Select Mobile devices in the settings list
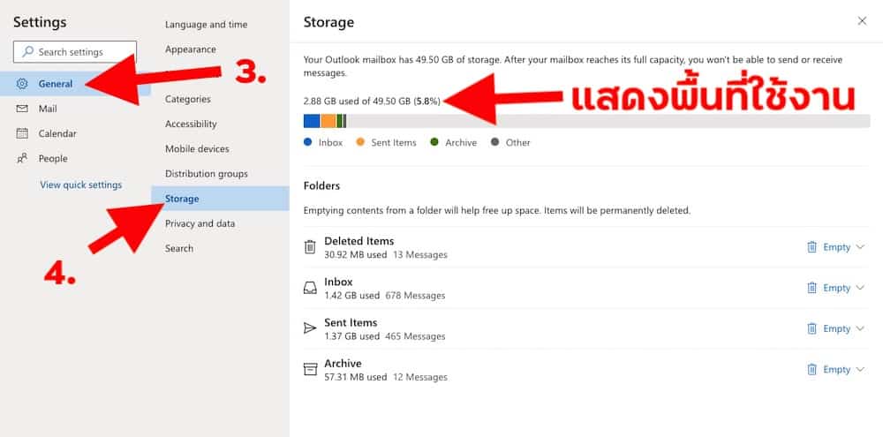Viewport: 883px width, 437px height. pyautogui.click(x=197, y=148)
